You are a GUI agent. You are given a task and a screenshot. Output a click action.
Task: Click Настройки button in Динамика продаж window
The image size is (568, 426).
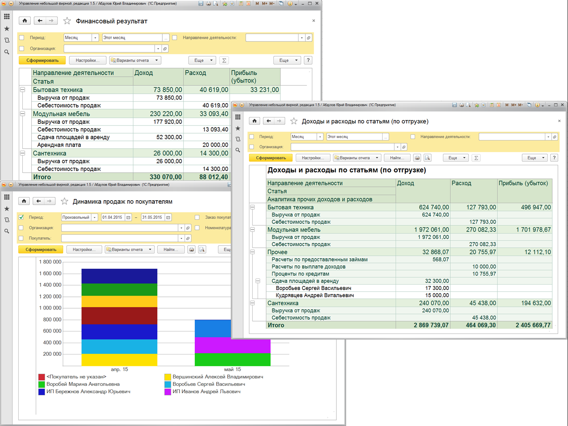tap(84, 249)
